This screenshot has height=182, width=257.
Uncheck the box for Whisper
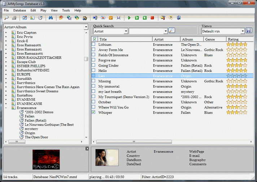click(93, 112)
